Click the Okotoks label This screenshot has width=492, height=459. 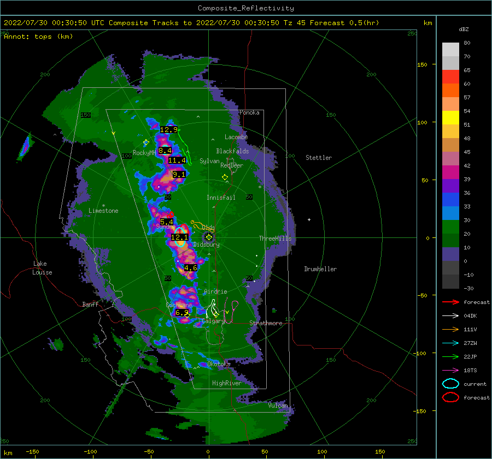pos(219,364)
